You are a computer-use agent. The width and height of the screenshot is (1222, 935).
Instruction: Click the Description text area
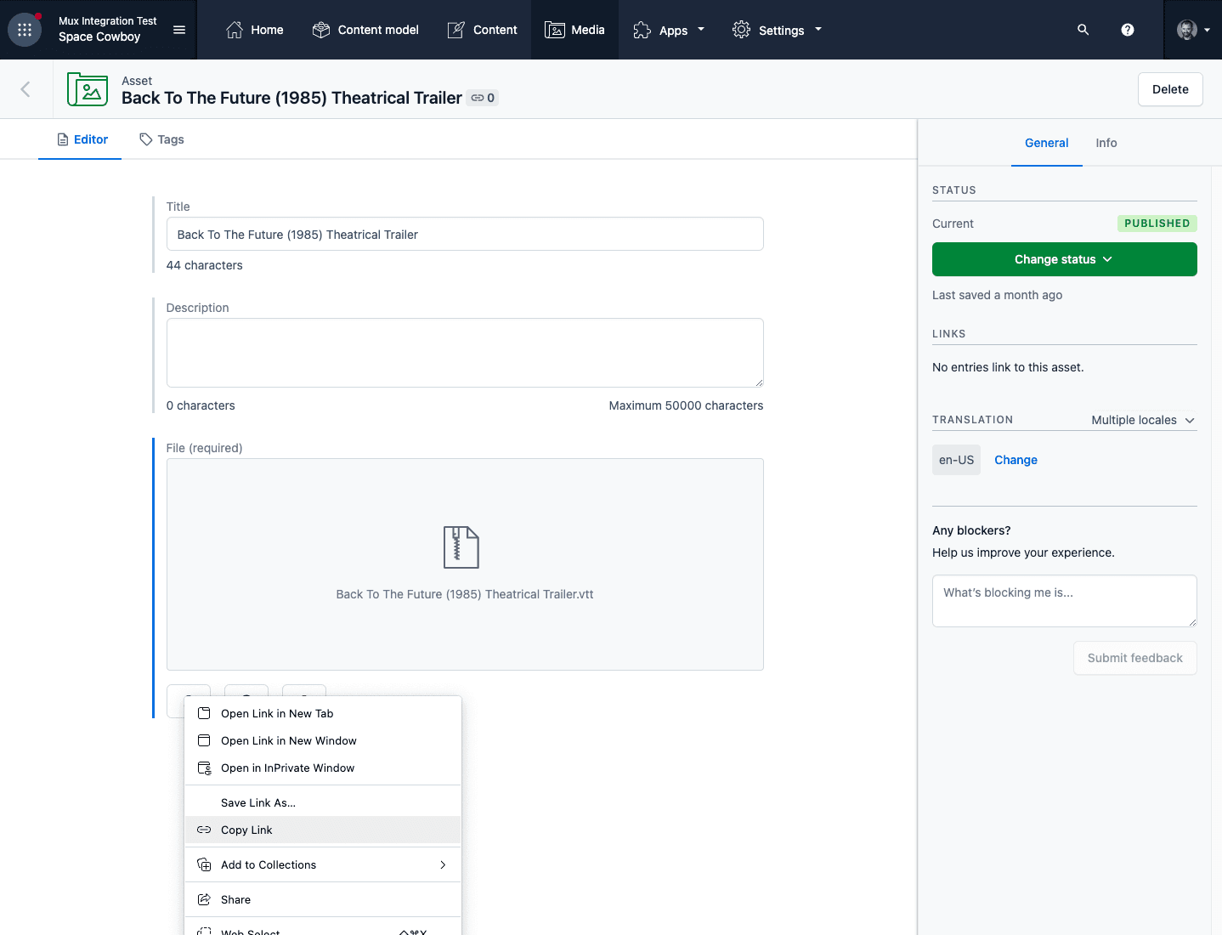point(465,353)
